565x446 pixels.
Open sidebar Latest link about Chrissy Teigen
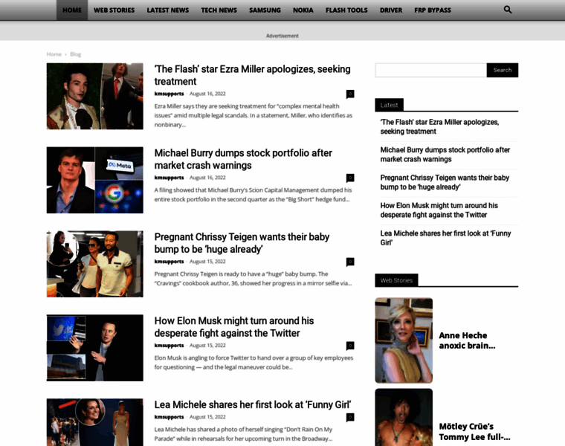point(445,182)
